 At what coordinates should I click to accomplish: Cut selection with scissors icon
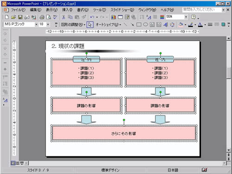click(64, 17)
